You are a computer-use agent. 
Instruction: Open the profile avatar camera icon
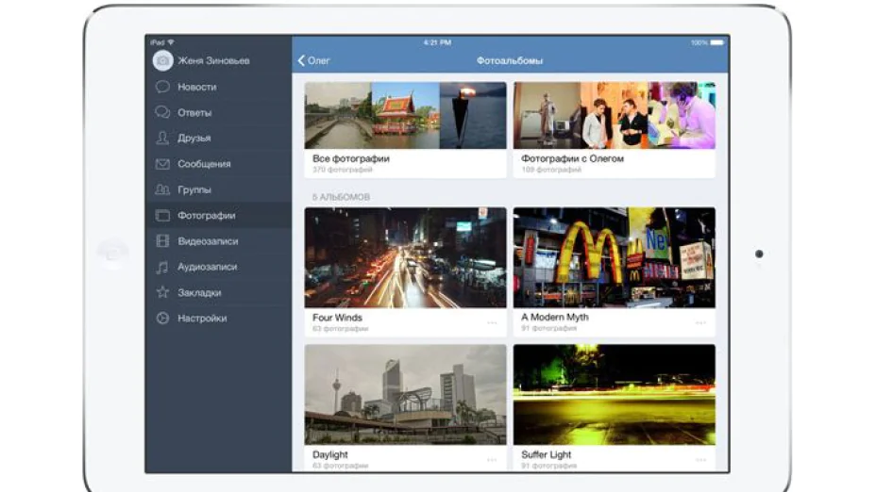[162, 61]
